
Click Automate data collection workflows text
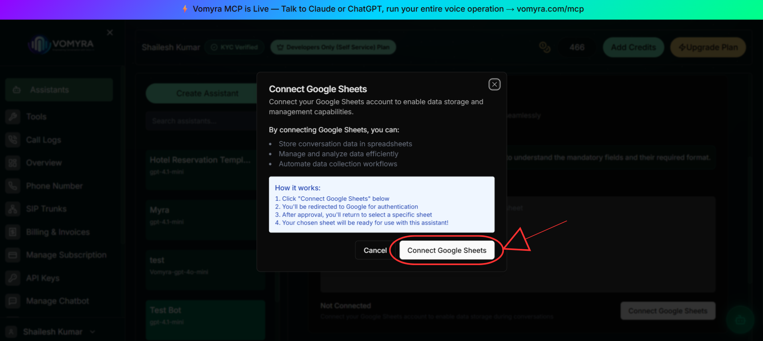point(338,164)
